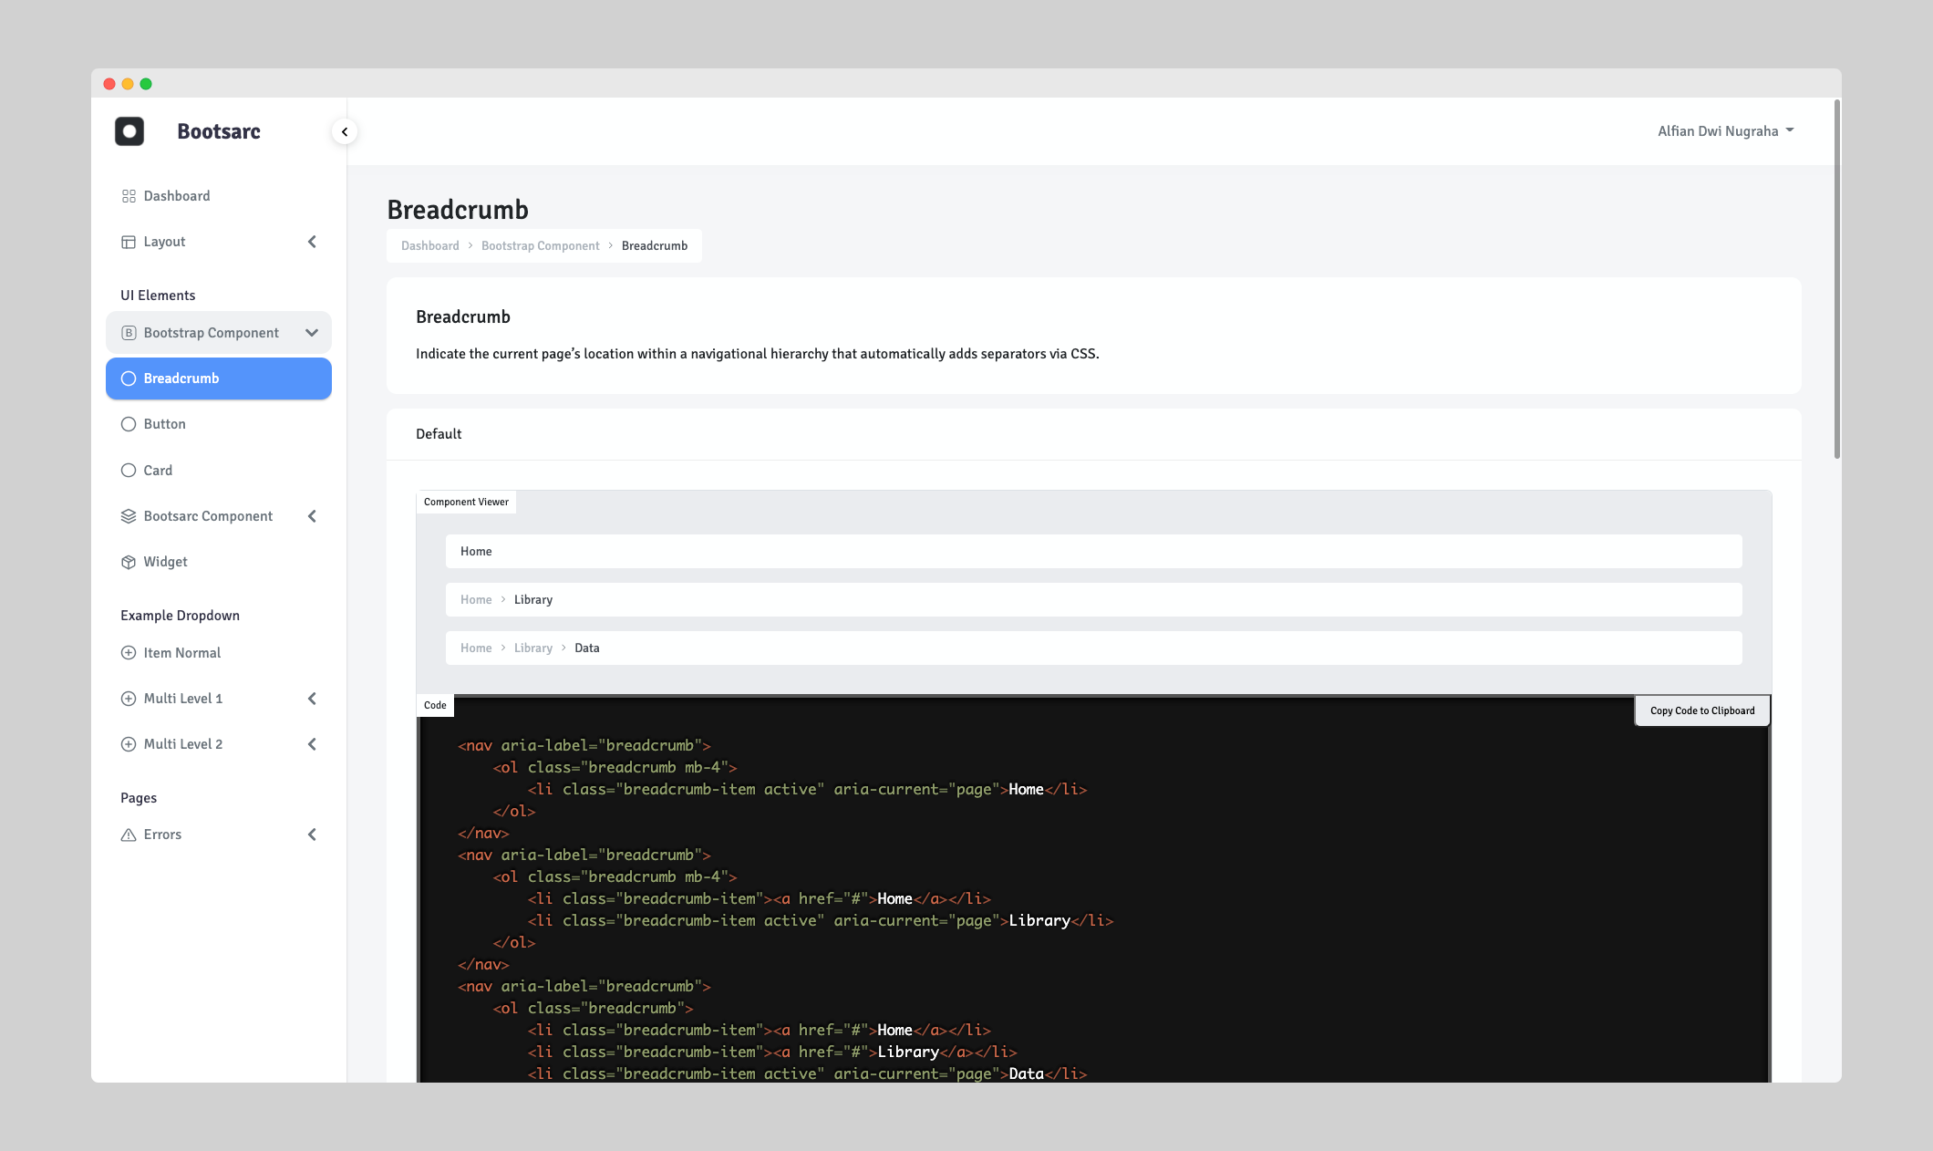This screenshot has width=1933, height=1151.
Task: Click the Widget icon in sidebar
Action: (x=129, y=560)
